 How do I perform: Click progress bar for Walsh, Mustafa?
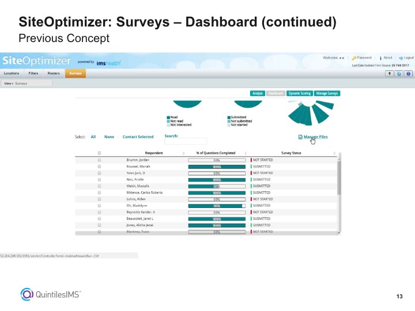tap(217, 186)
